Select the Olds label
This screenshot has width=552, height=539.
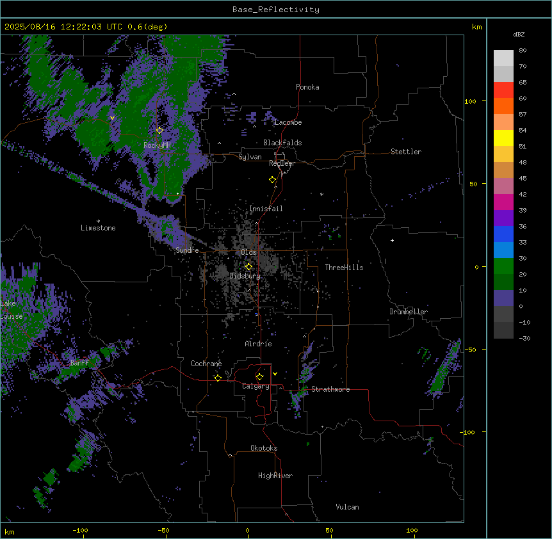(248, 252)
